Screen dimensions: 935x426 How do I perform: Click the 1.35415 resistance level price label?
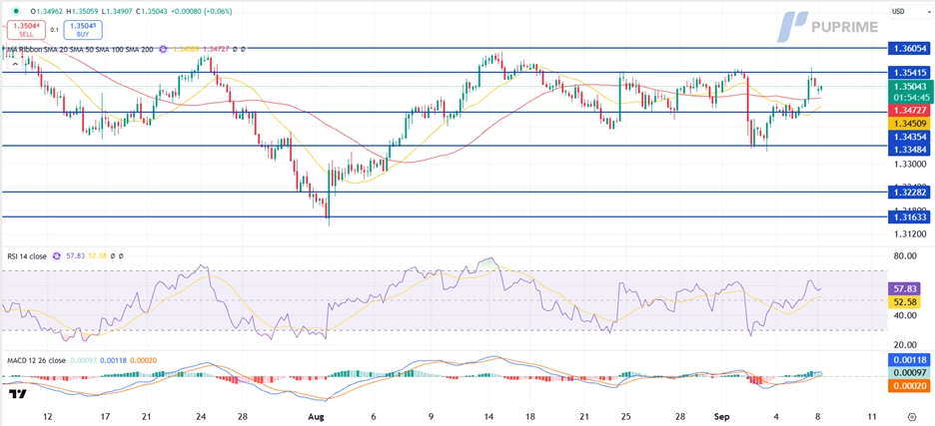point(909,72)
